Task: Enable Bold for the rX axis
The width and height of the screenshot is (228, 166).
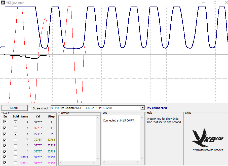Action: coord(15,140)
